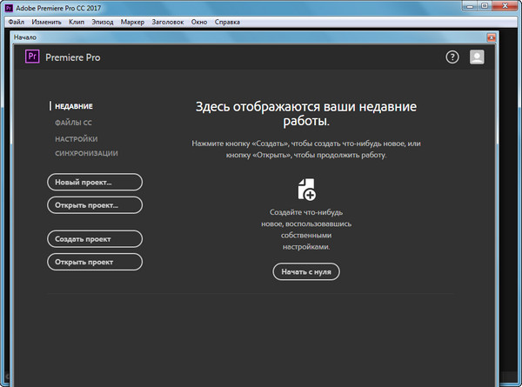The height and width of the screenshot is (387, 522).
Task: Open the Изменить menu
Action: tap(47, 20)
